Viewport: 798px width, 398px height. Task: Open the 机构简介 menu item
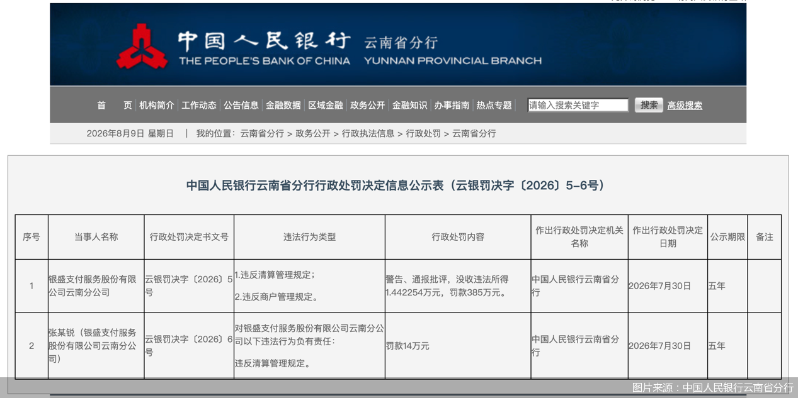[x=157, y=105]
